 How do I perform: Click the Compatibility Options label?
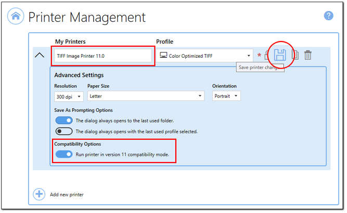point(78,144)
